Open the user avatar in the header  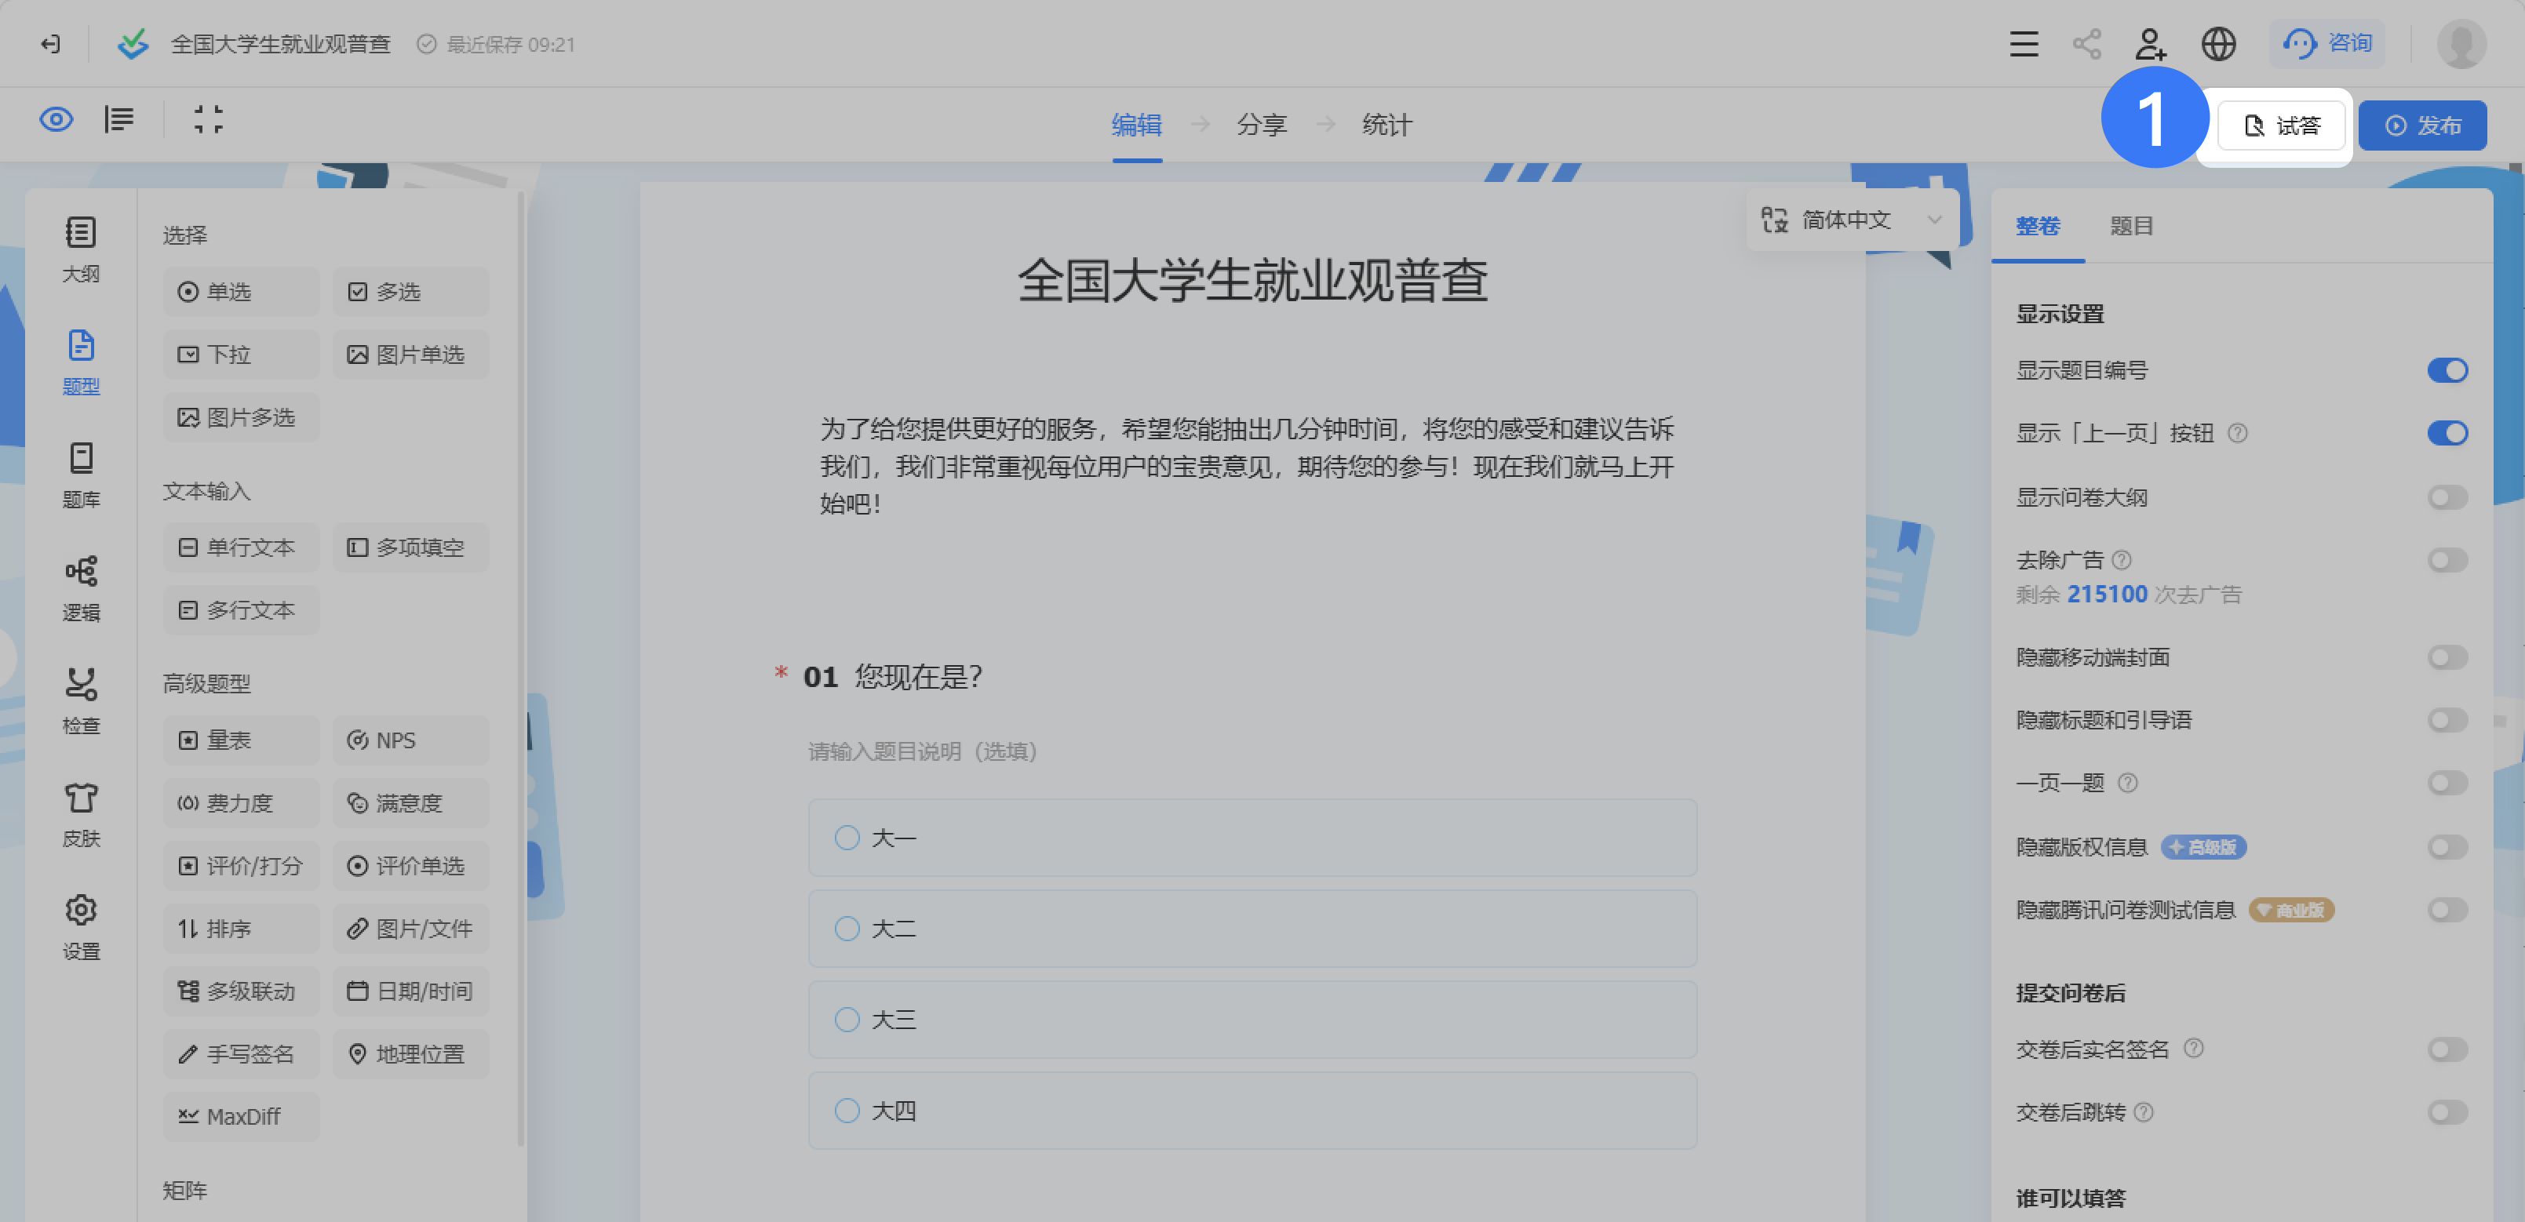click(x=2461, y=44)
